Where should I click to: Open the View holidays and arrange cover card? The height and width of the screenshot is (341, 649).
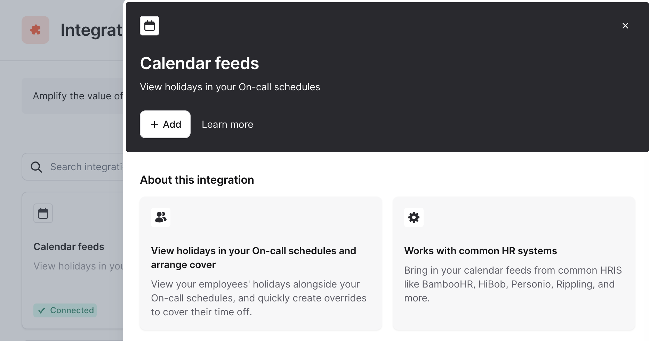[x=261, y=263]
